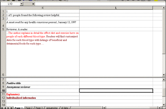The width and height of the screenshot is (166, 109).
Task: Open the sequencing sheet tab
Action: pos(52,108)
